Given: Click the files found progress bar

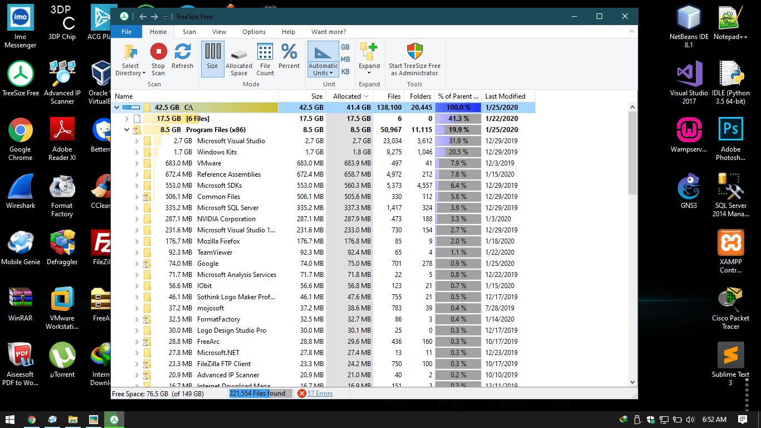Looking at the screenshot, I should tap(260, 393).
